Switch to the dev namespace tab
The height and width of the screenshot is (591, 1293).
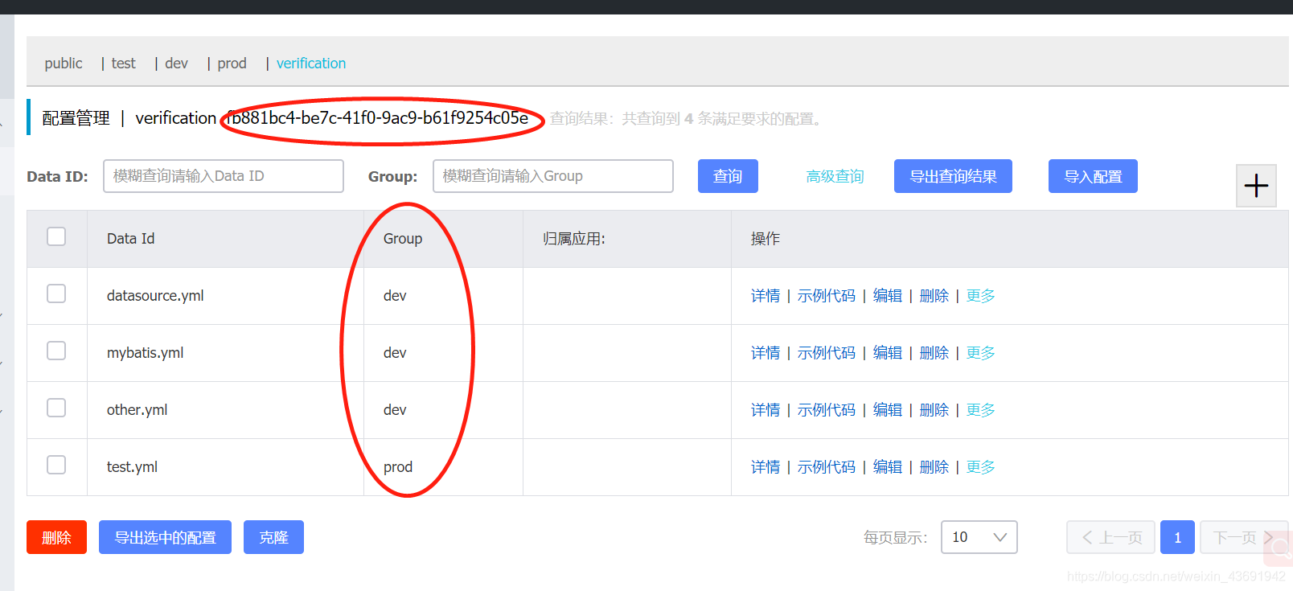176,64
